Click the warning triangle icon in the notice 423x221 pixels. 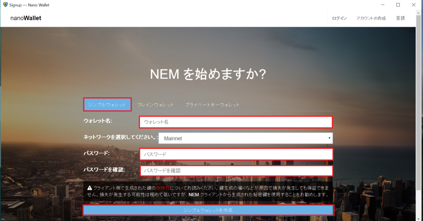tap(90, 188)
